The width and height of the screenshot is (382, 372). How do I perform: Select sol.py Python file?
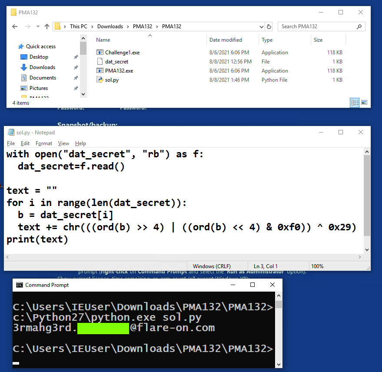click(112, 80)
